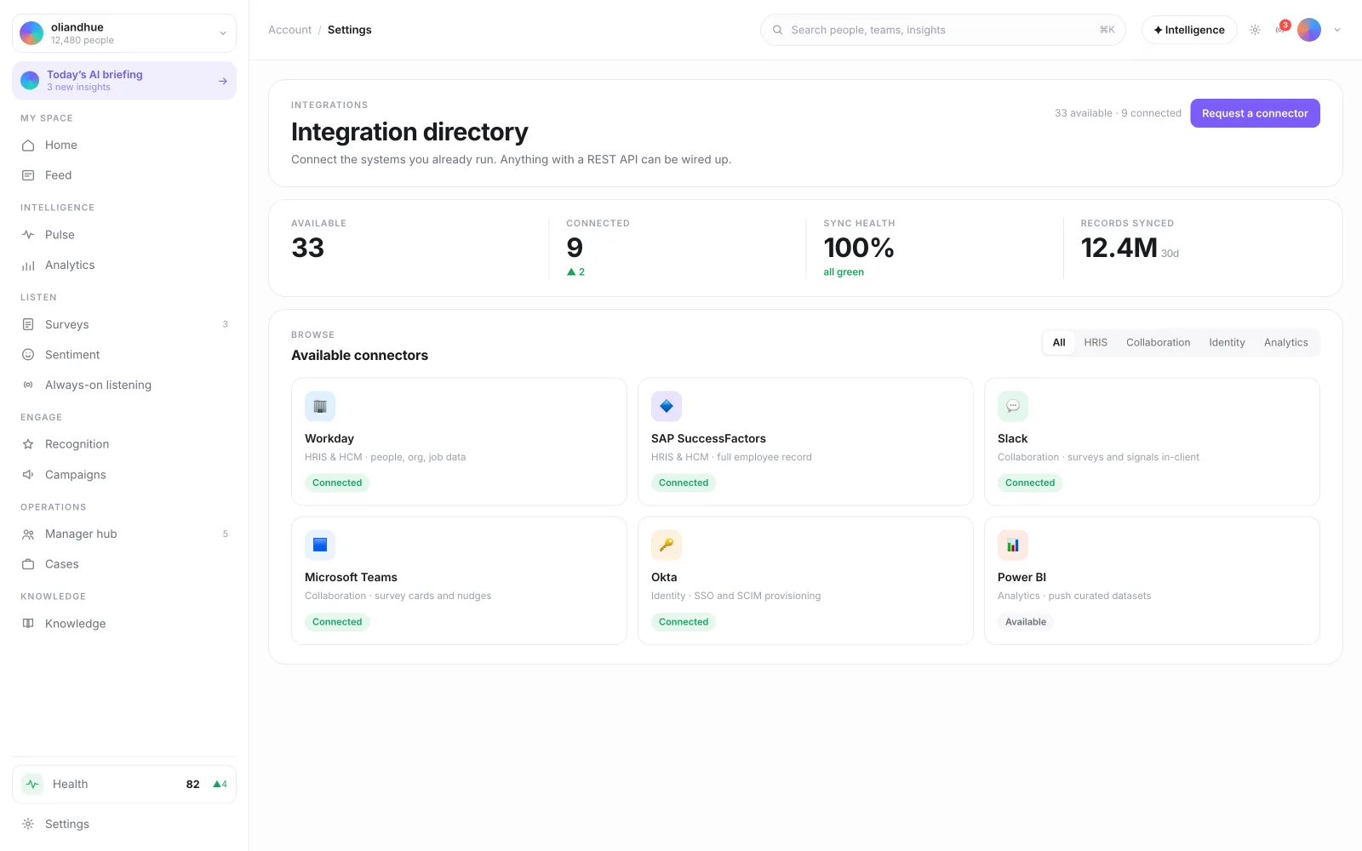Click Request a connector button

[x=1255, y=113]
